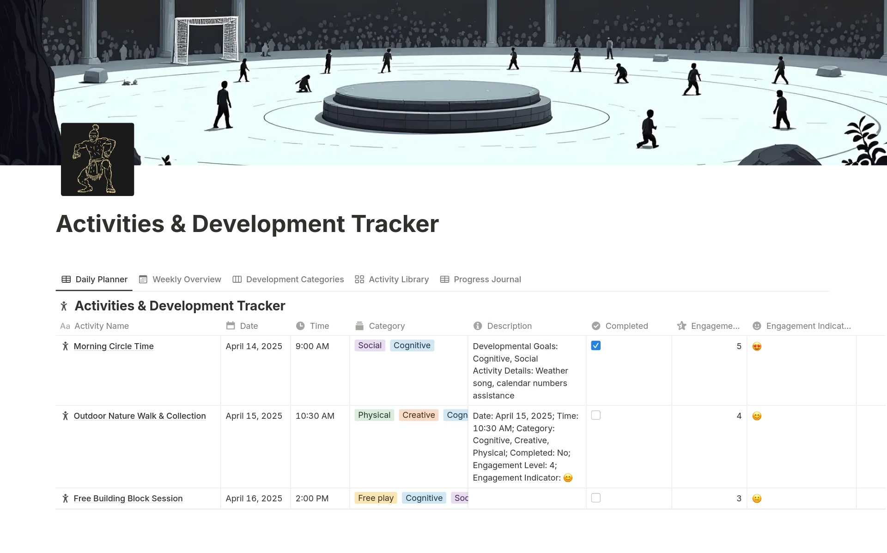Click the Developmental Goals description cell
887x553 pixels.
[x=527, y=371]
